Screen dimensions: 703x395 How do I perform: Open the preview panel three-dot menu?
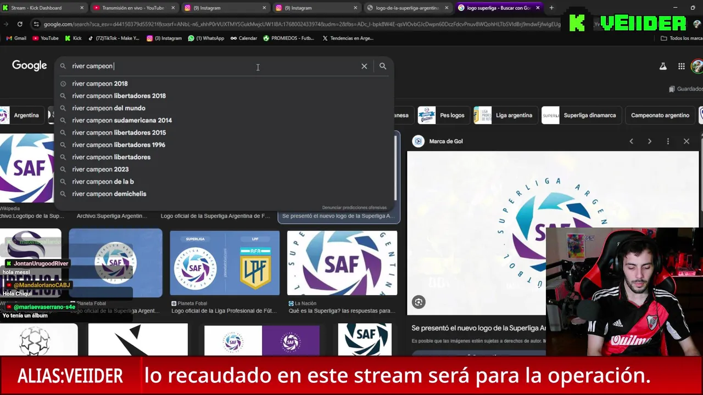[668, 142]
